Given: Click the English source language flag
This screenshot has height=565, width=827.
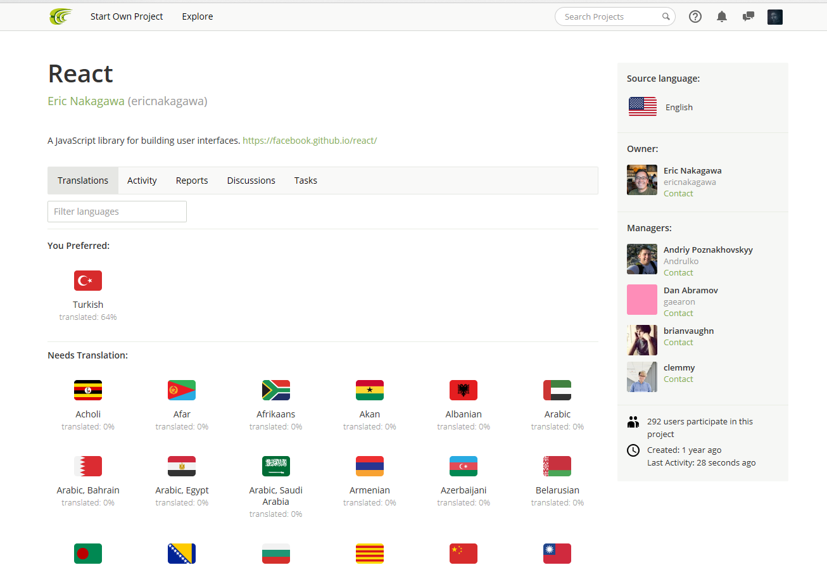Looking at the screenshot, I should (x=643, y=107).
